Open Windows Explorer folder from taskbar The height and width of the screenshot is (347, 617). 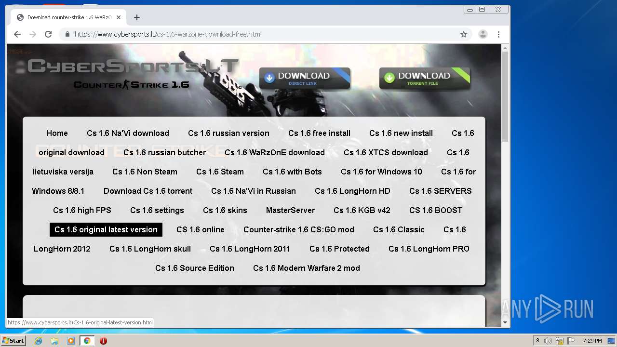pos(54,341)
